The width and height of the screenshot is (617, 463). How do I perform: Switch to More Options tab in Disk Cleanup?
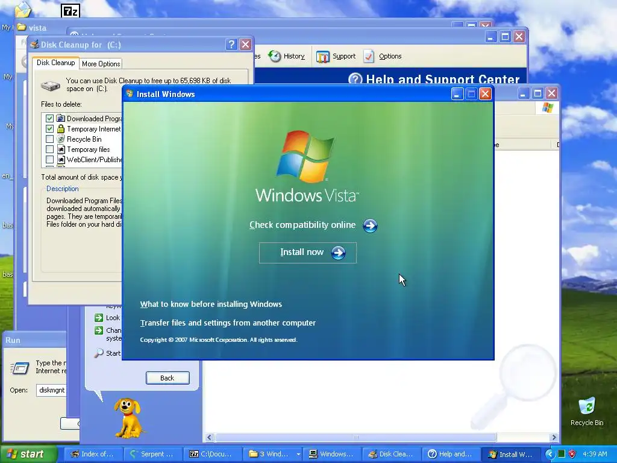coord(101,64)
